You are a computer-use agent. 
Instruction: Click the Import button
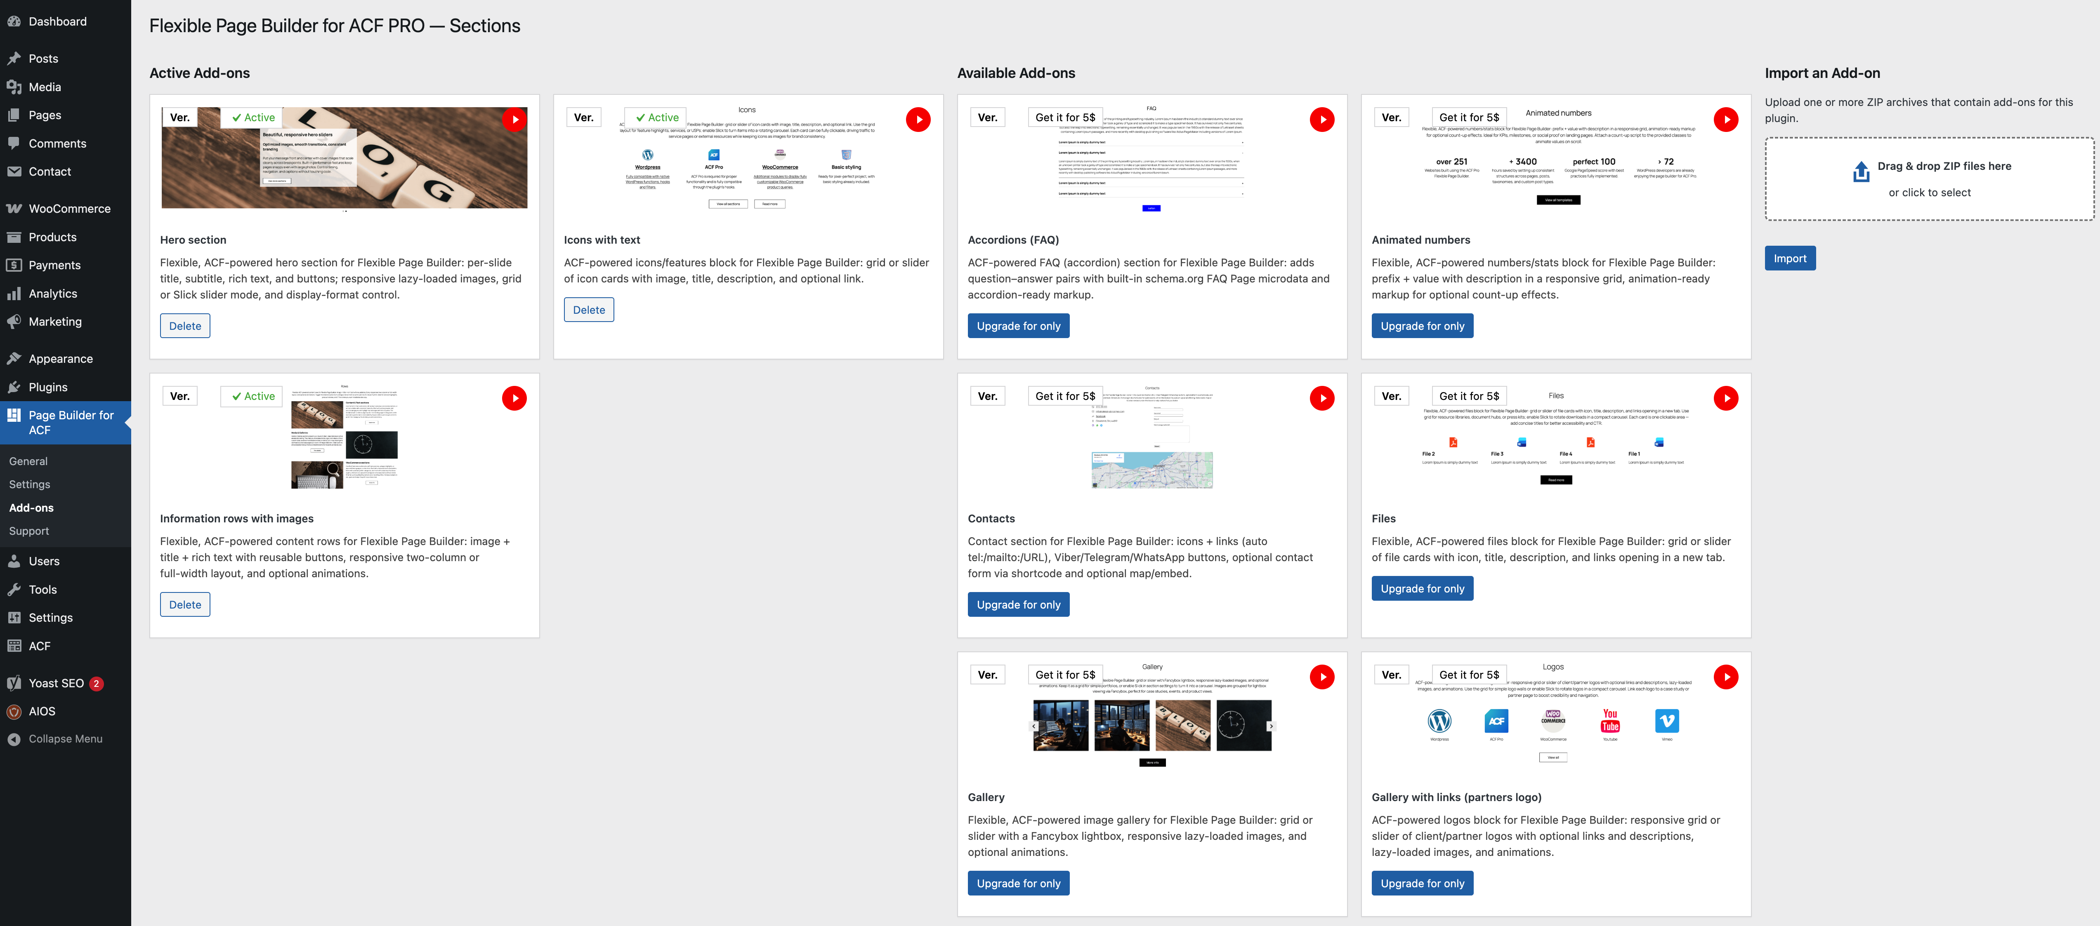point(1789,258)
